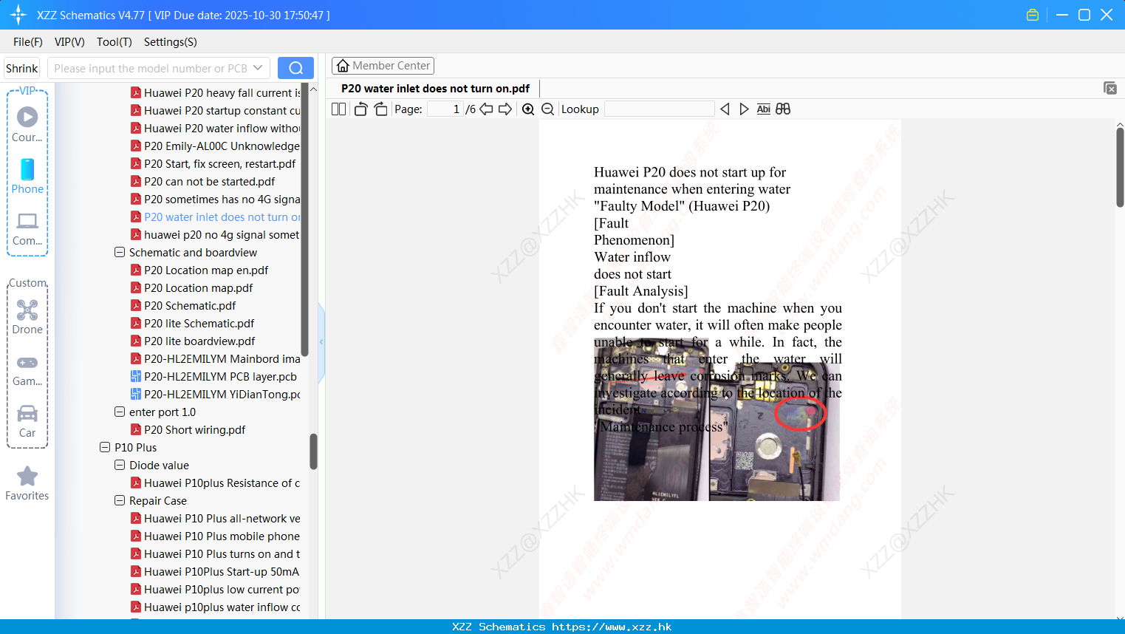
Task: Select the Phone category icon
Action: pos(27,176)
